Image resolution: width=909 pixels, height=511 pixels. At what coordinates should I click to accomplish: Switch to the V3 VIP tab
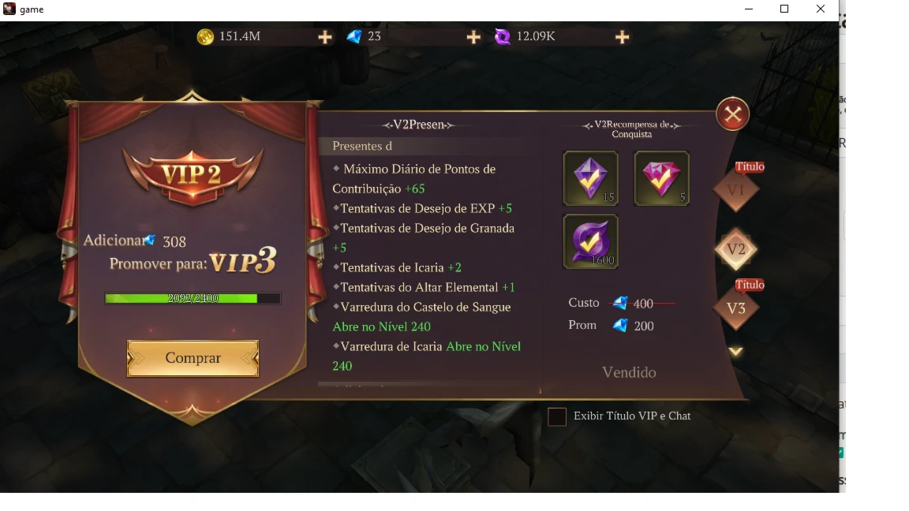(735, 308)
